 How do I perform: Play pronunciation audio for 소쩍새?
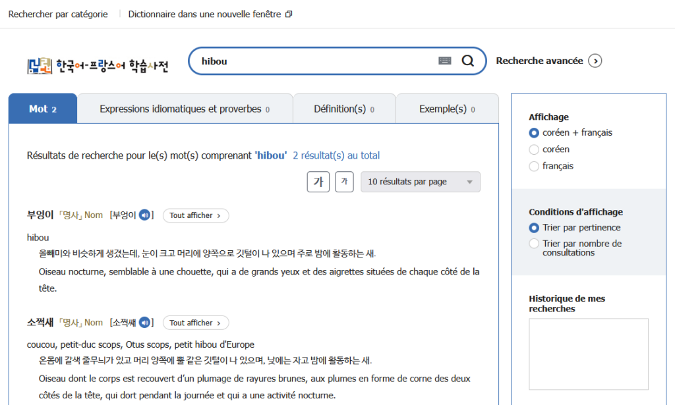point(144,323)
